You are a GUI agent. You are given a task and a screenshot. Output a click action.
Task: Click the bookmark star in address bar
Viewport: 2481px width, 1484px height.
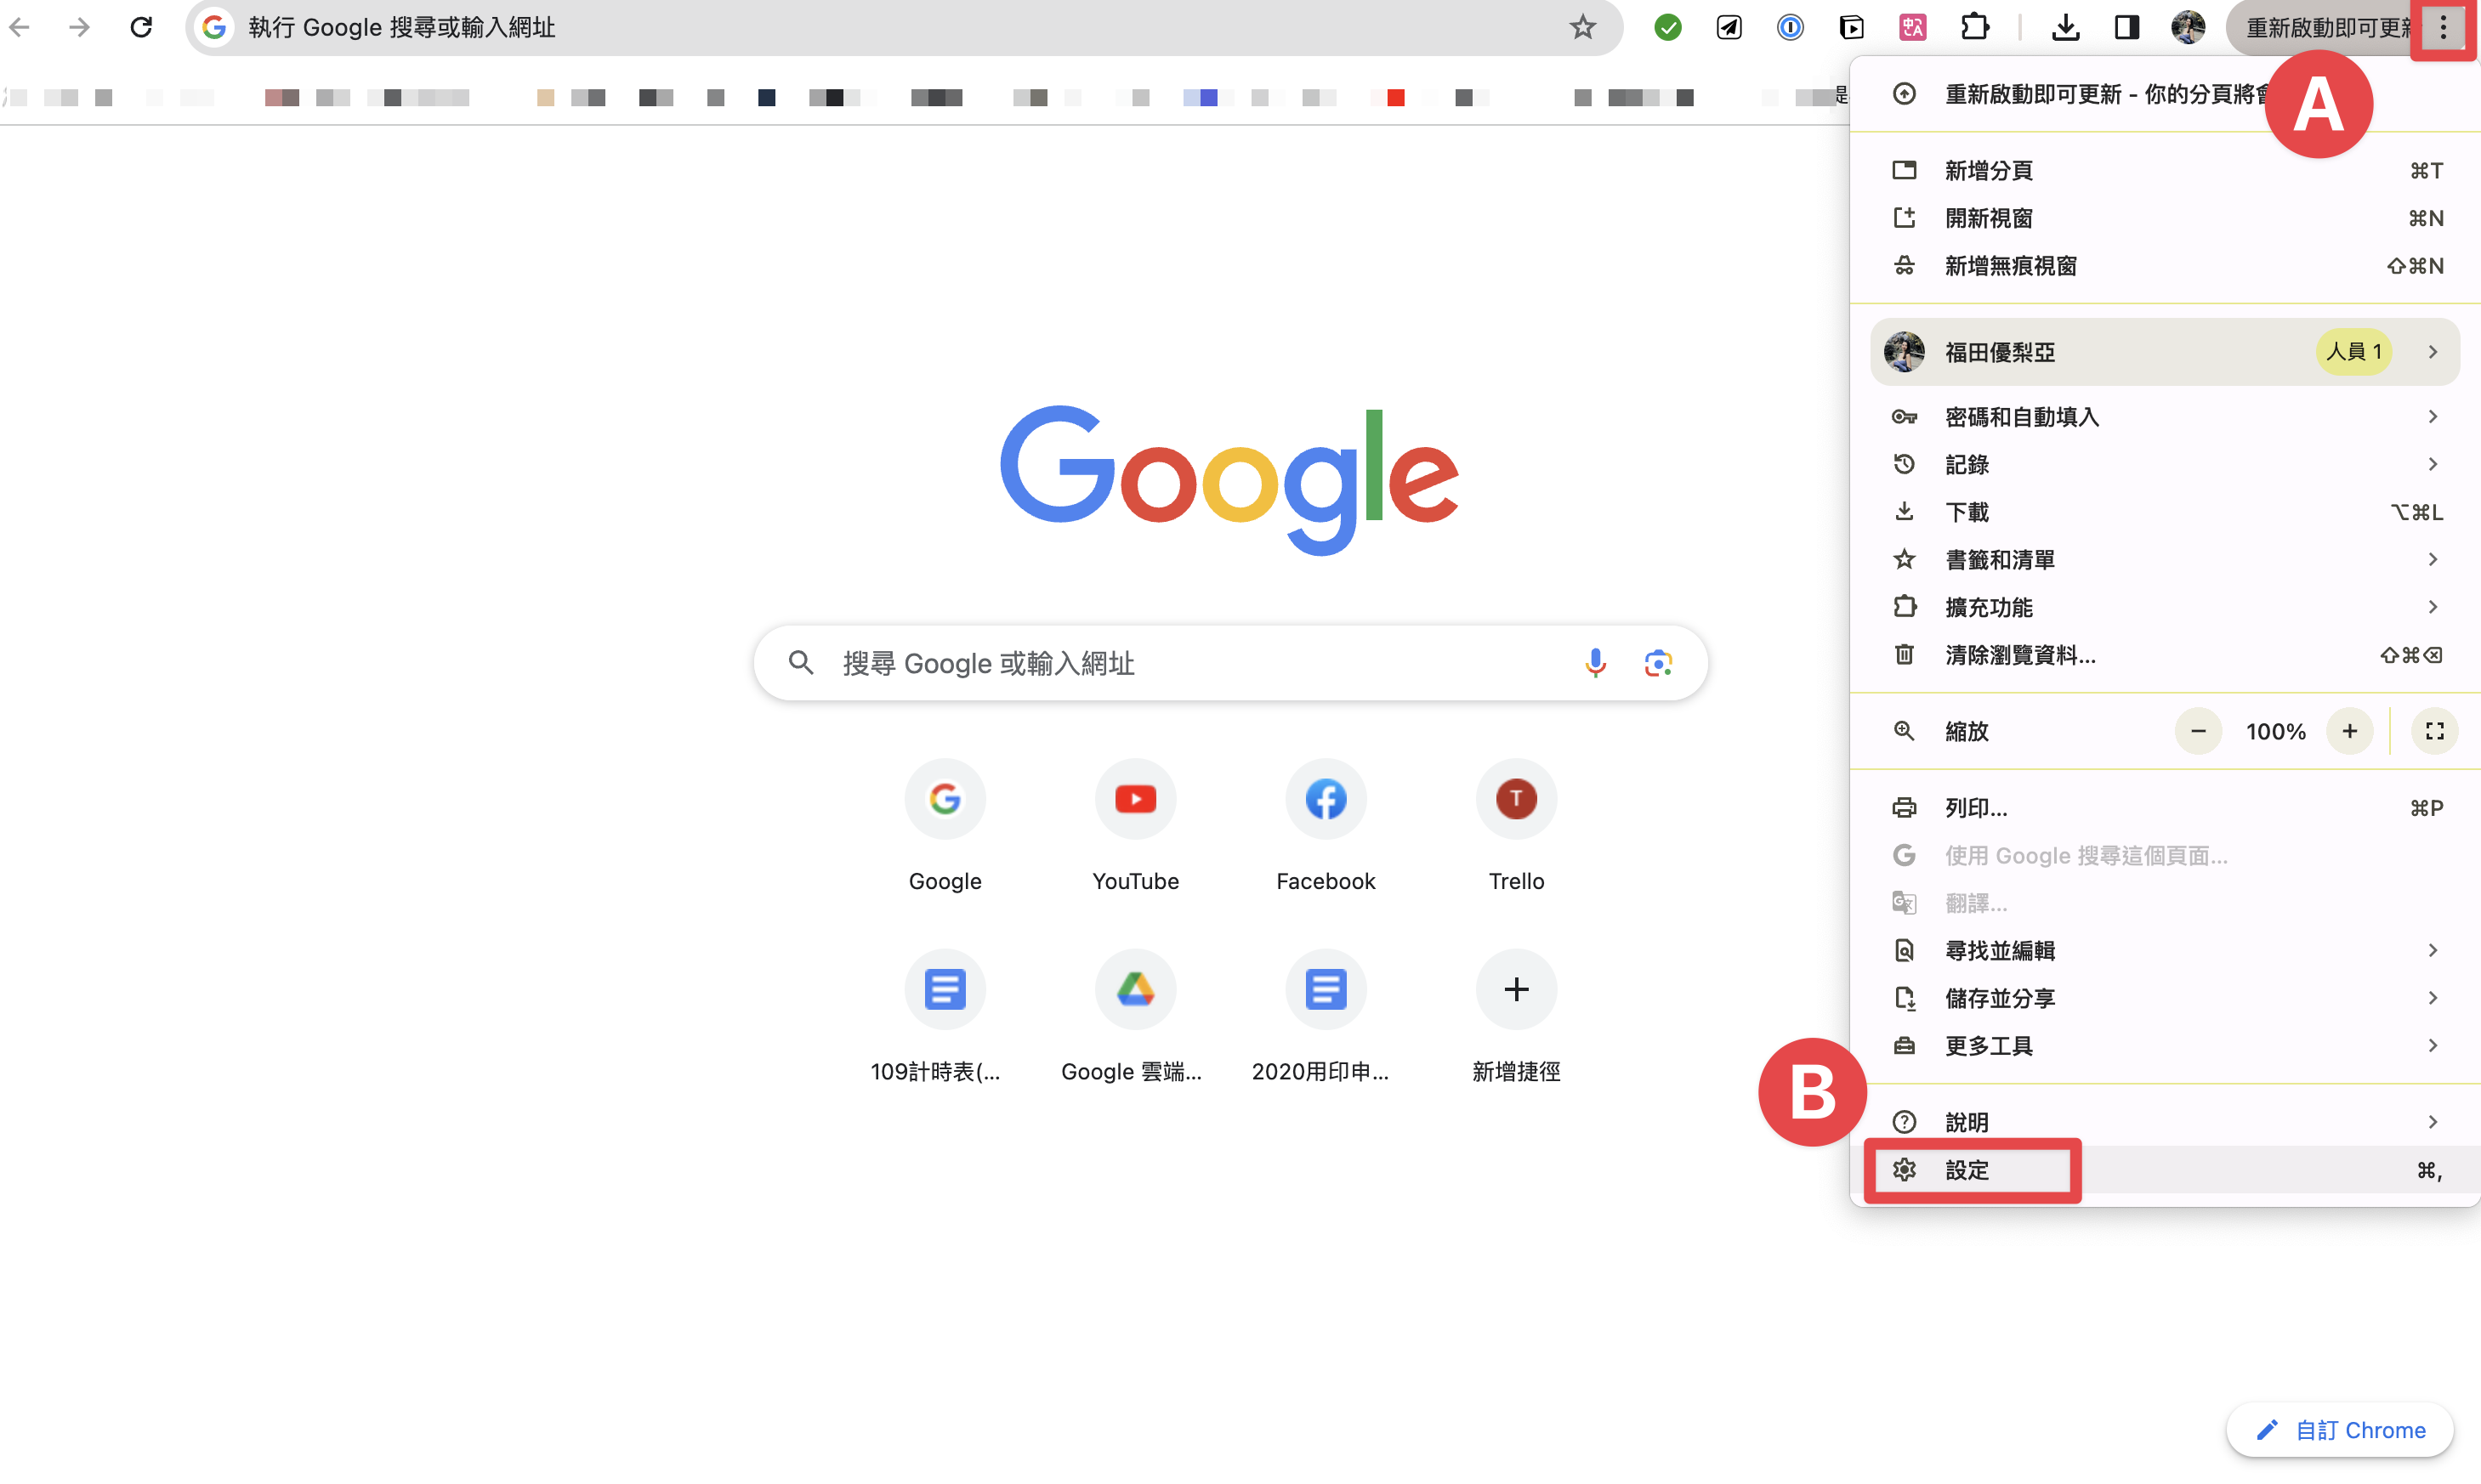pos(1581,27)
